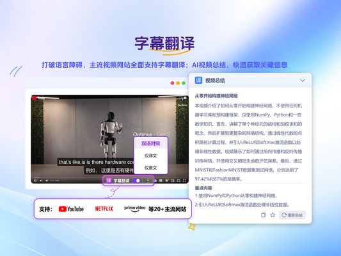Image resolution: width=341 pixels, height=256 pixels.
Task: Click the translate logo in 视频总结 header
Action: click(x=198, y=80)
